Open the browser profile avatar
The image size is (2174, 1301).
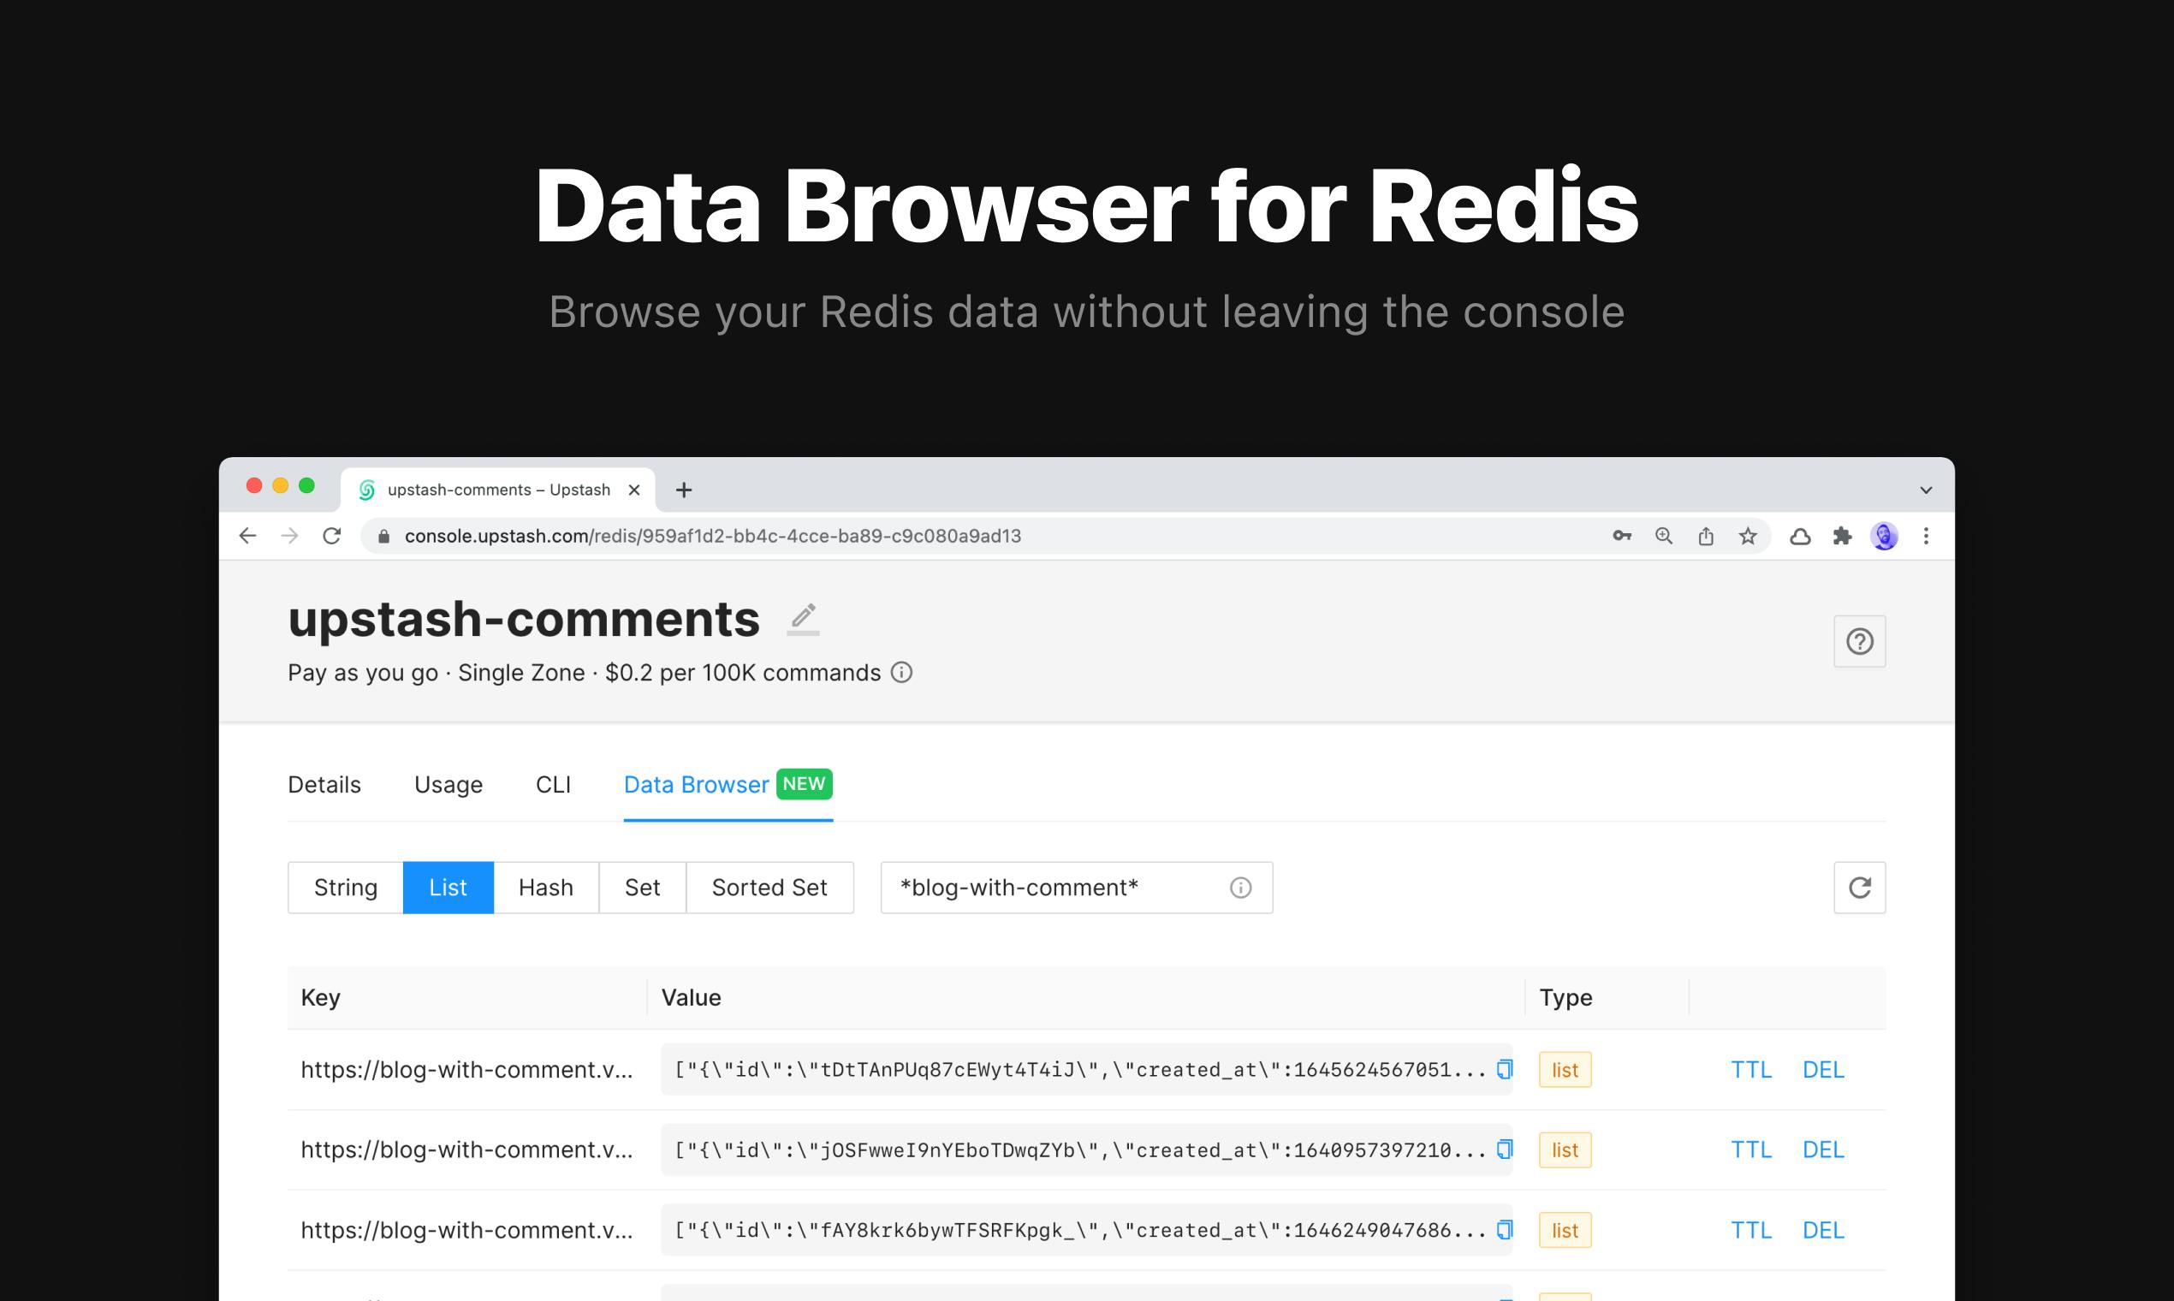(1885, 536)
